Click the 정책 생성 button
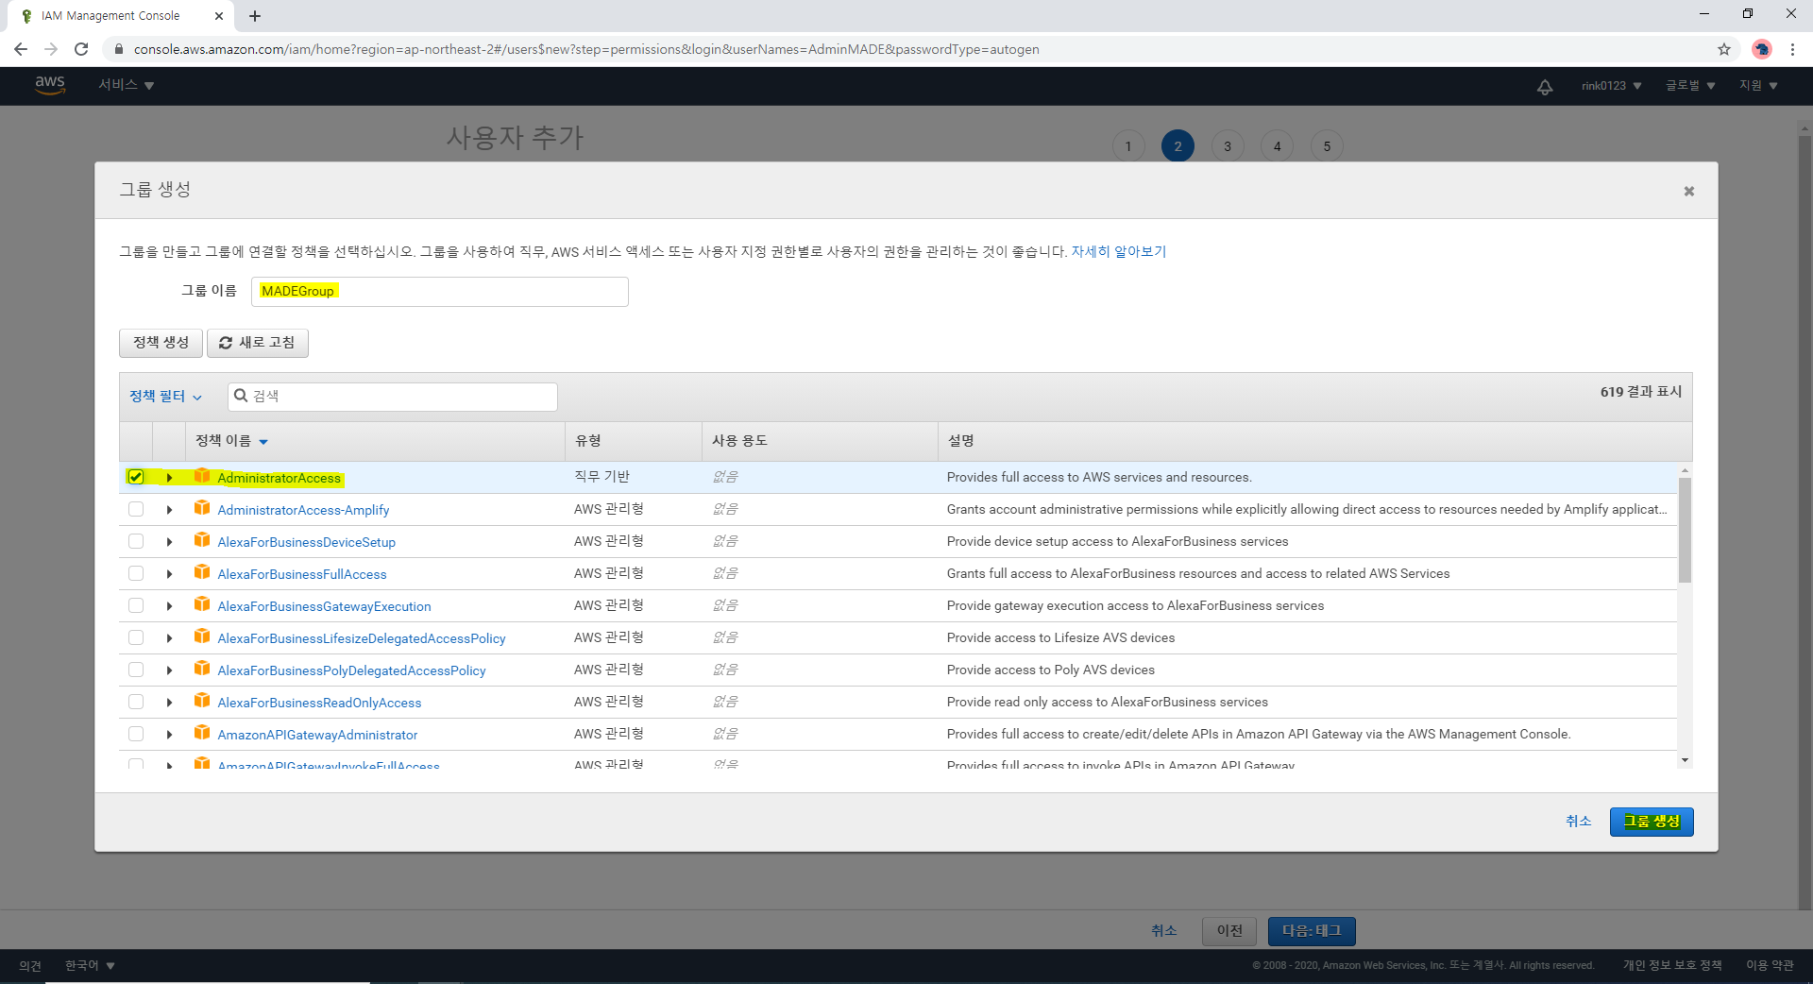 point(161,343)
